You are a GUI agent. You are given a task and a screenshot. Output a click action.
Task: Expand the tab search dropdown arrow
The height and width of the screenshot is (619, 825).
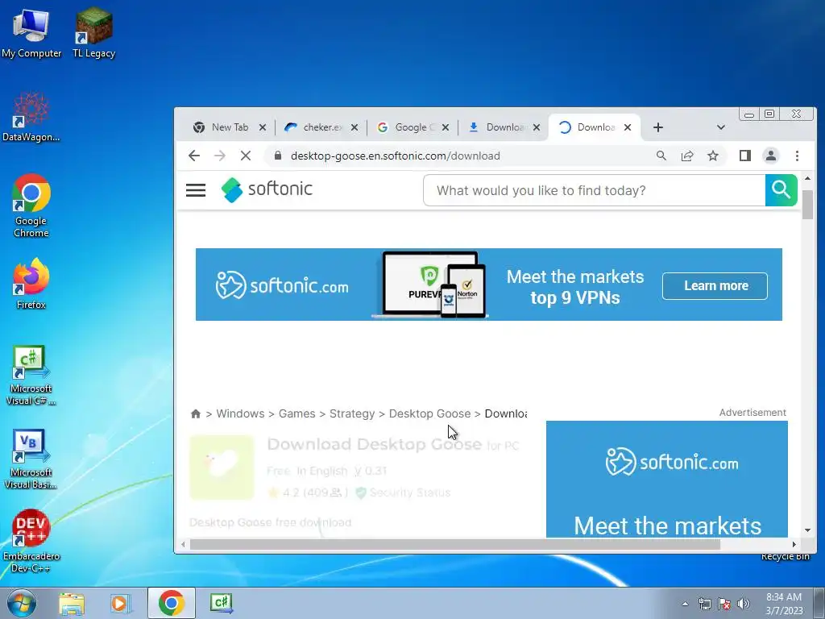(x=721, y=127)
